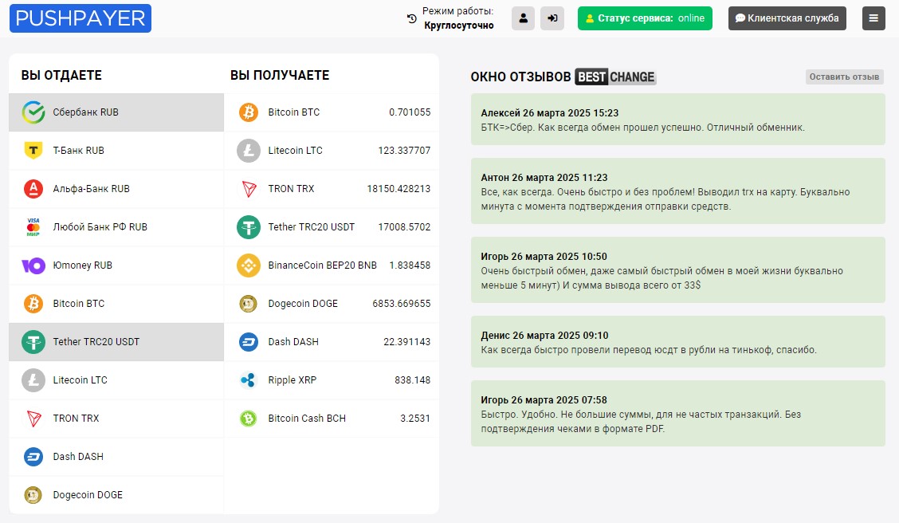Click Dash icon in the give column

click(33, 457)
